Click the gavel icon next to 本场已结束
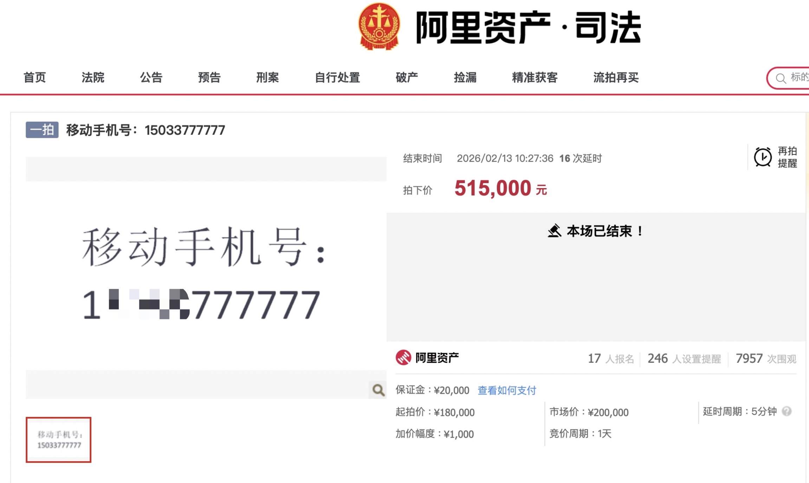Viewport: 809px width, 483px height. 555,231
